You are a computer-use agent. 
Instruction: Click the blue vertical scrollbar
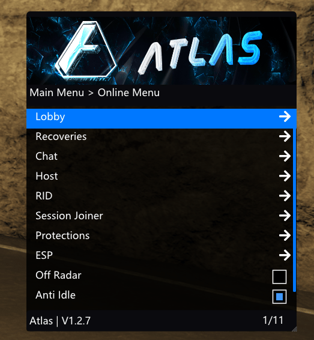(x=295, y=210)
